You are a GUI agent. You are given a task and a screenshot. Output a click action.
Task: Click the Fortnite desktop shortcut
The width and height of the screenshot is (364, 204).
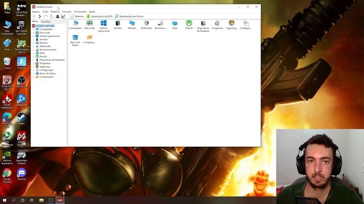(22, 63)
